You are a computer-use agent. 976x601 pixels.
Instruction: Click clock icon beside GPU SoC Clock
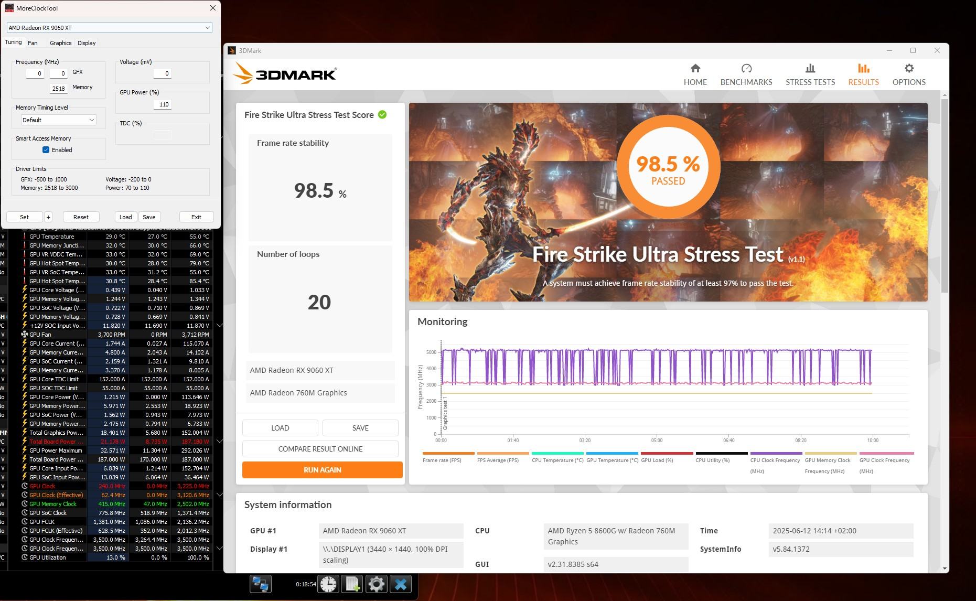[25, 513]
